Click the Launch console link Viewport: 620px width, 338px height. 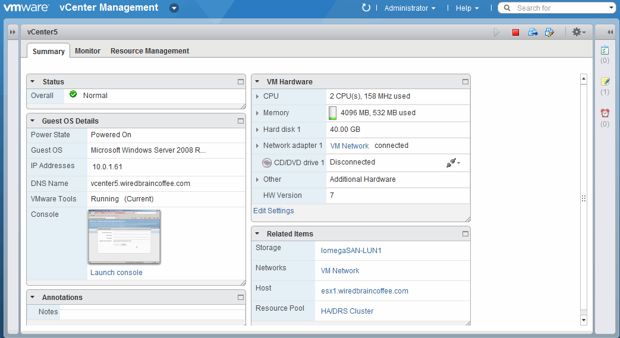click(x=117, y=273)
